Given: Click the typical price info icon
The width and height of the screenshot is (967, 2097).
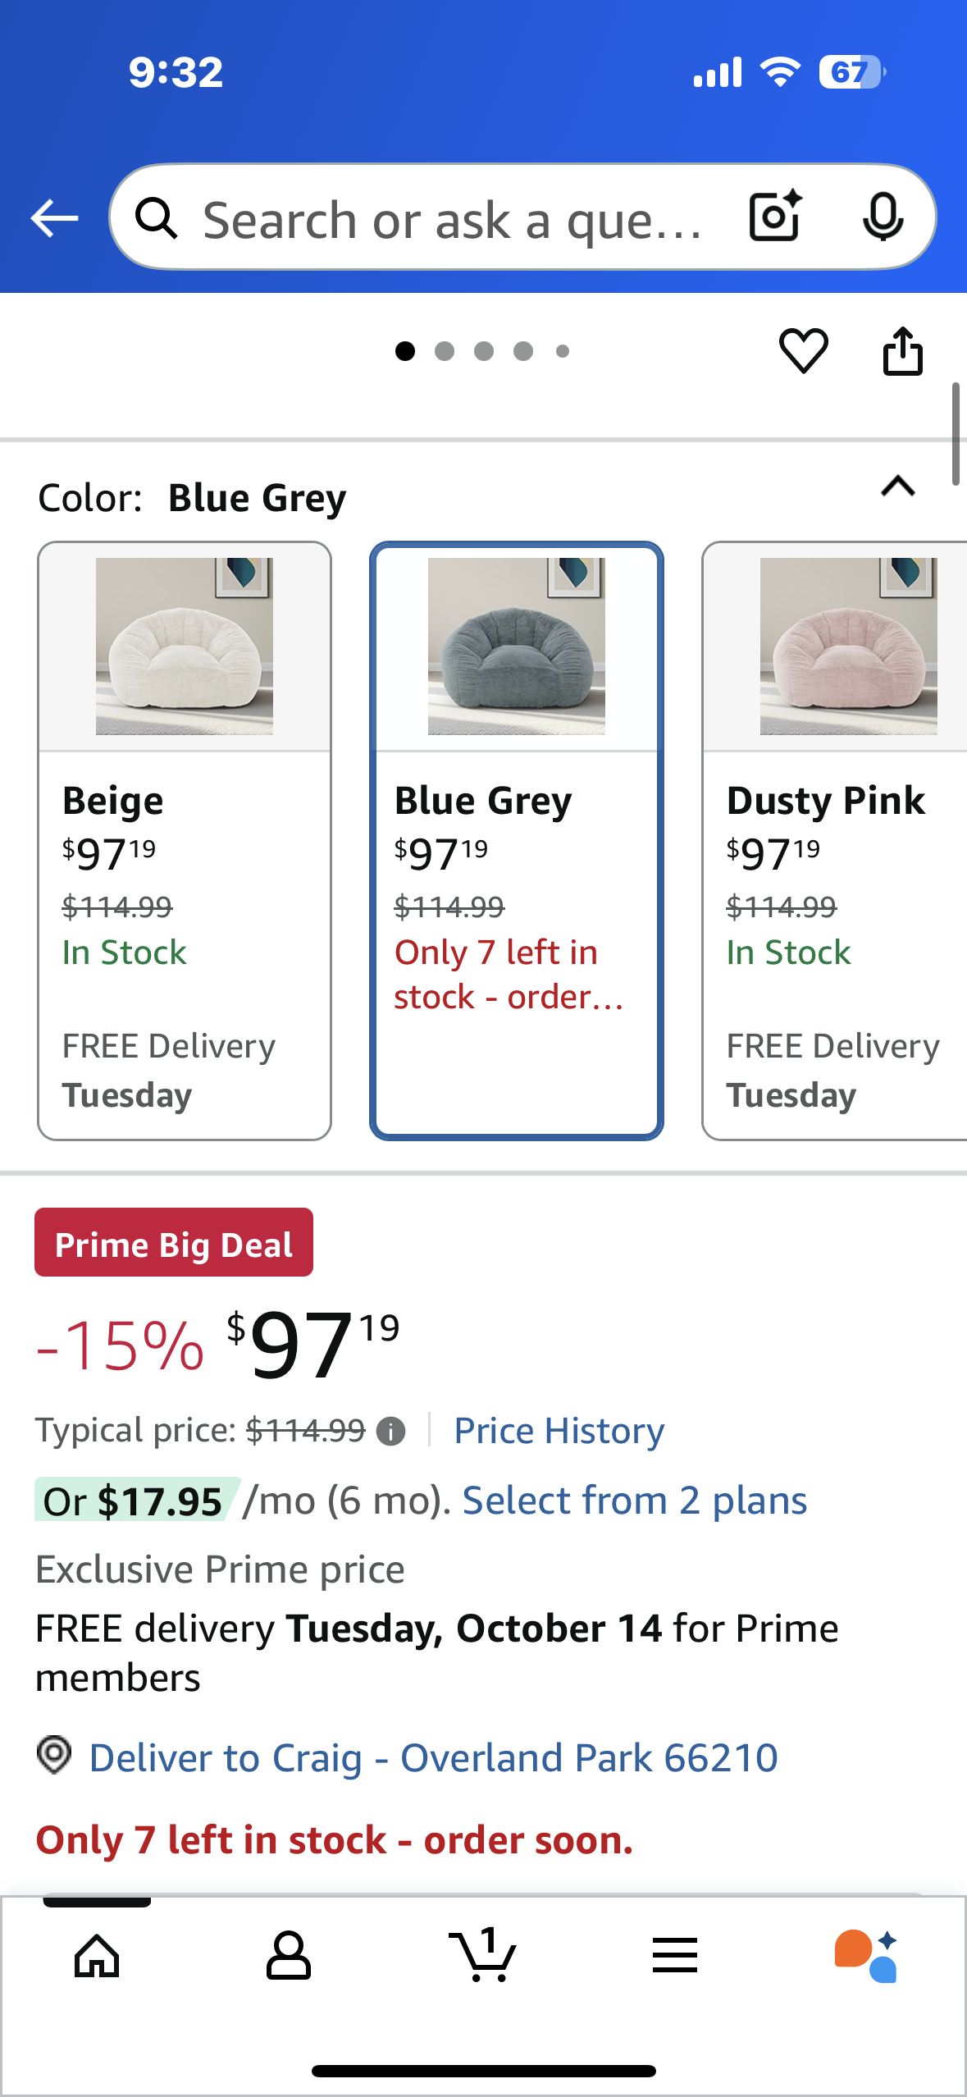Looking at the screenshot, I should [390, 1432].
